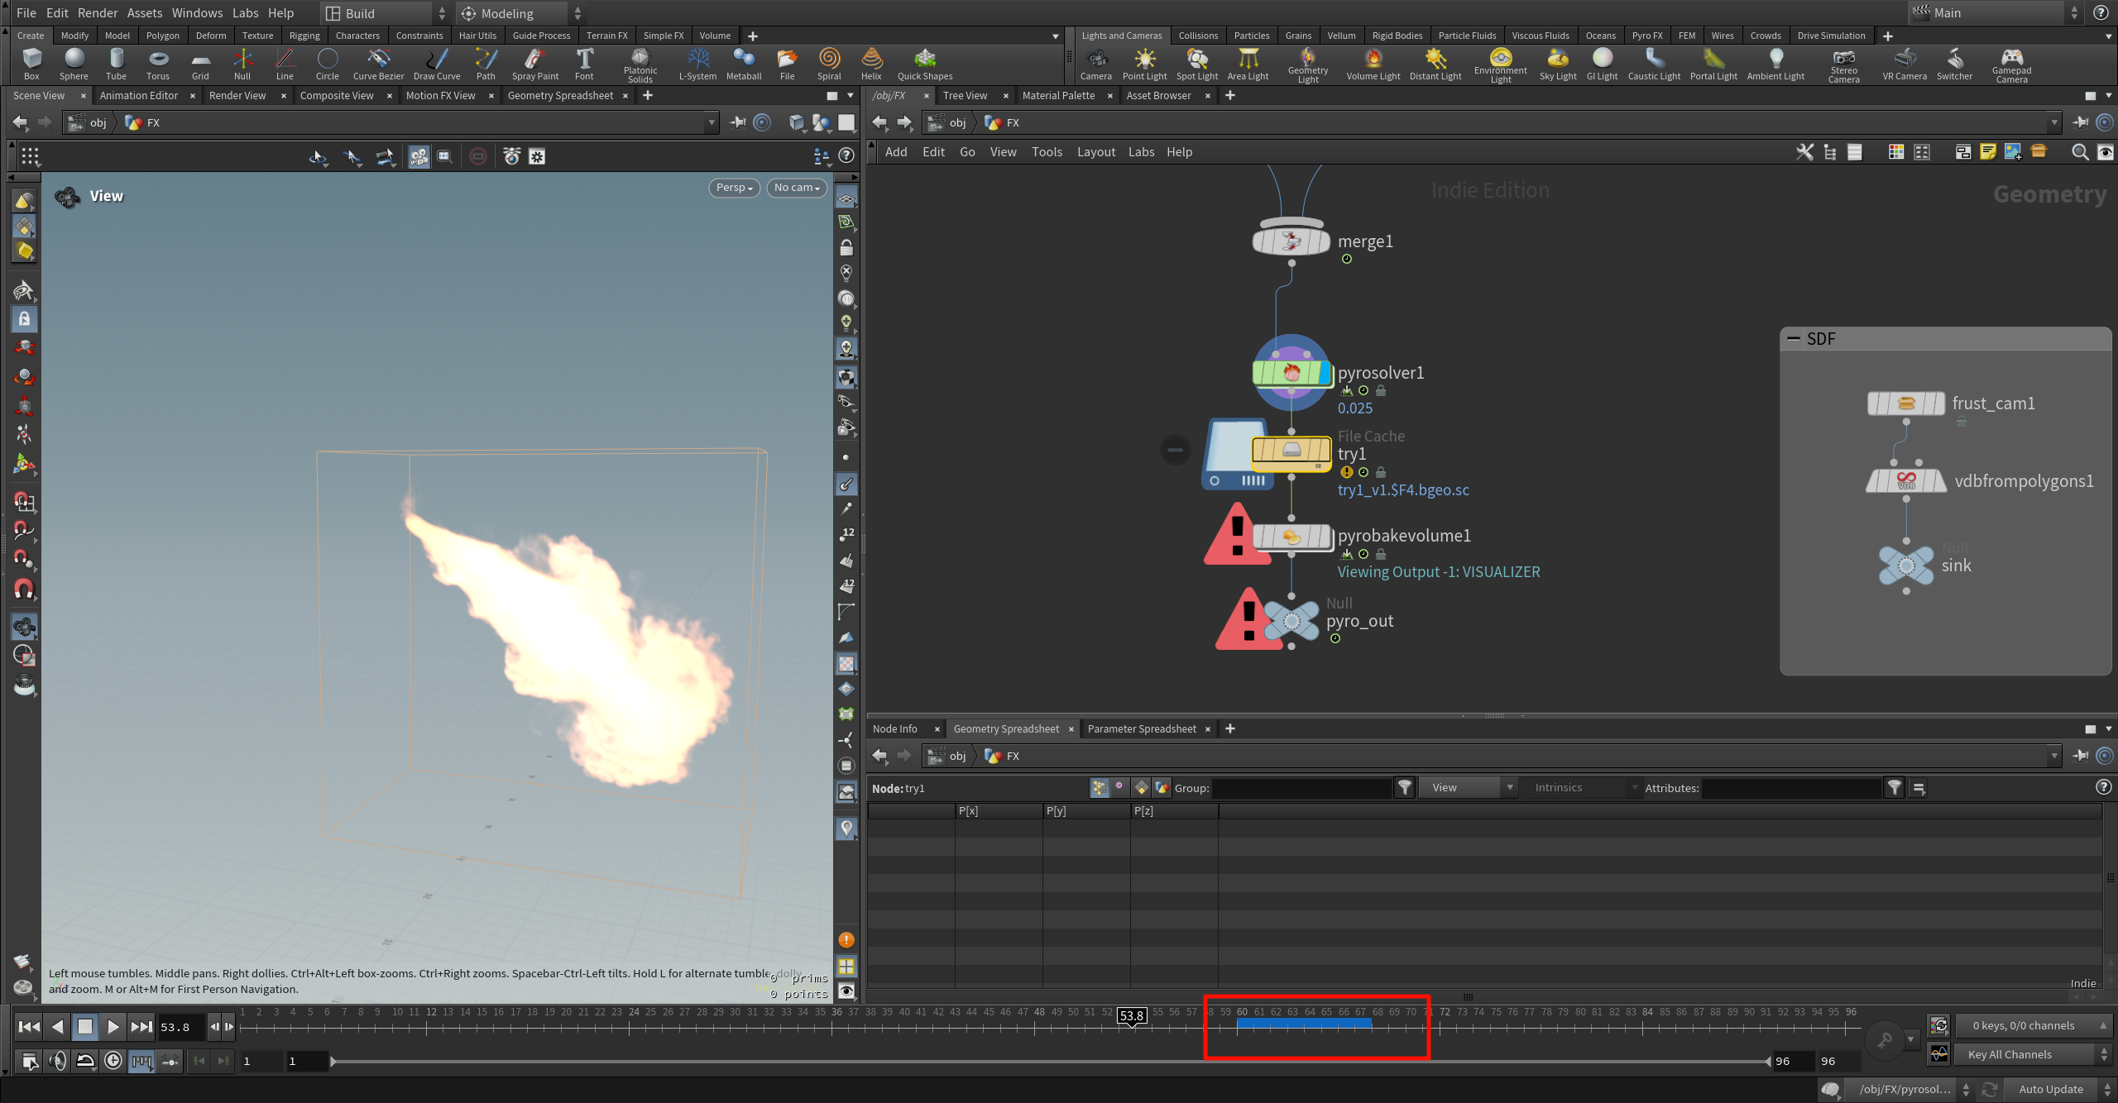Open the Quick Shapes tool
Image resolution: width=2118 pixels, height=1103 pixels.
pyautogui.click(x=925, y=64)
